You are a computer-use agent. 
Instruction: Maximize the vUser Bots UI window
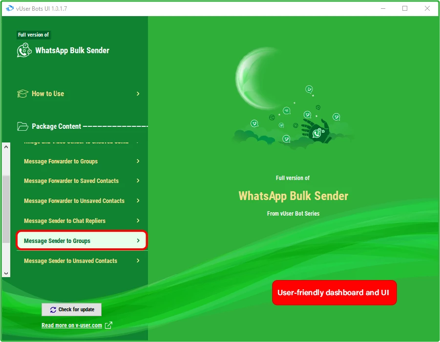405,8
